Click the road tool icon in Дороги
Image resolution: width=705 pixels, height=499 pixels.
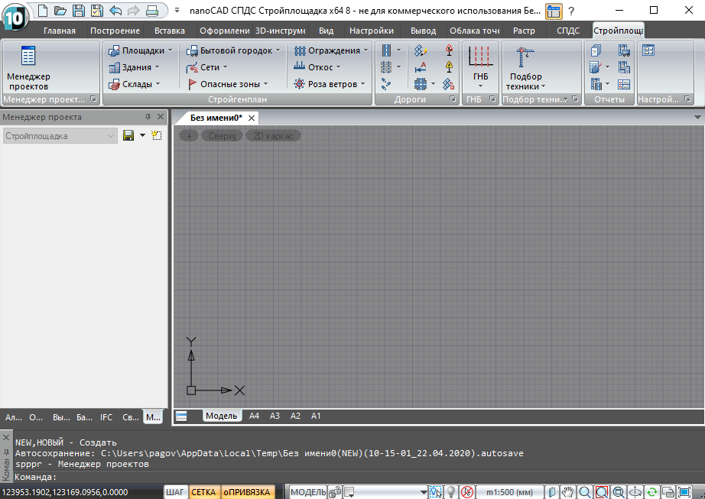pos(386,50)
